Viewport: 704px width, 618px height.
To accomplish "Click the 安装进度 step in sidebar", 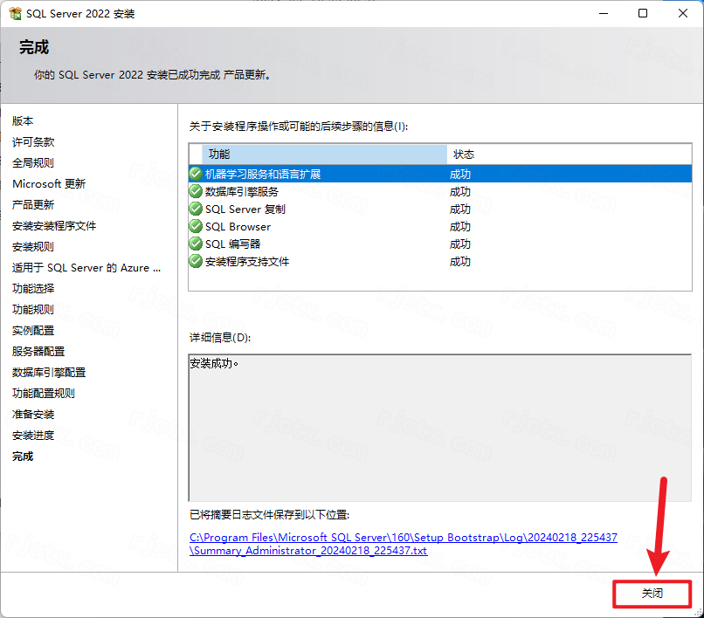I will coord(33,436).
